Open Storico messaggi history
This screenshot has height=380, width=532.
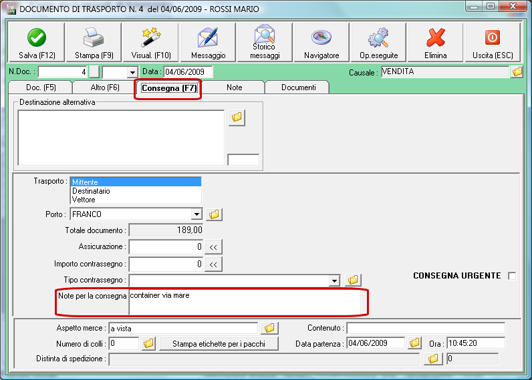point(265,42)
